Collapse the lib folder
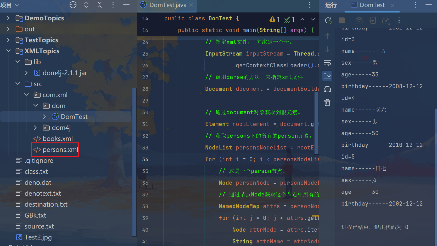 pos(18,62)
